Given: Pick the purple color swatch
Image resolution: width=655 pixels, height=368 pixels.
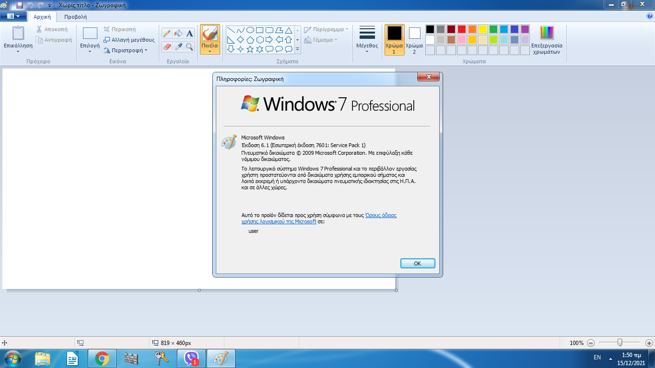Looking at the screenshot, I should point(525,29).
